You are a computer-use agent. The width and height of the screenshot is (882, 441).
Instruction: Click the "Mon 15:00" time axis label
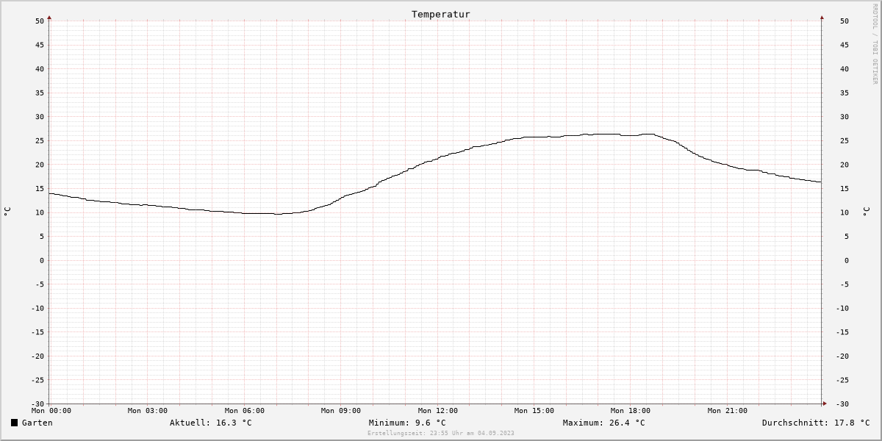tap(534, 411)
